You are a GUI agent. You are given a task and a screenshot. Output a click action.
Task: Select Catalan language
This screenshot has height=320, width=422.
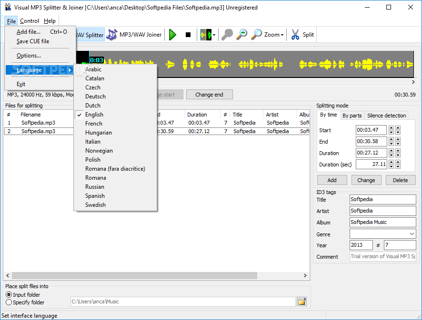tap(115, 78)
